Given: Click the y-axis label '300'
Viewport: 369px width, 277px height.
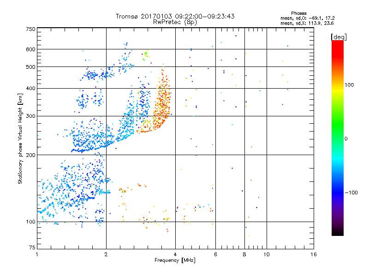Looking at the screenshot, I should tap(30, 116).
